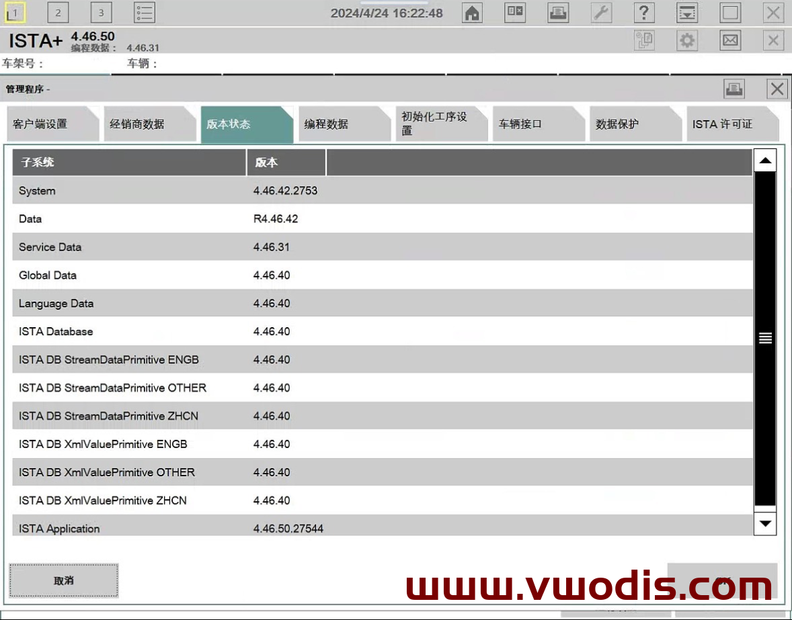The height and width of the screenshot is (620, 792).
Task: Open the gear settings icon
Action: coord(687,40)
